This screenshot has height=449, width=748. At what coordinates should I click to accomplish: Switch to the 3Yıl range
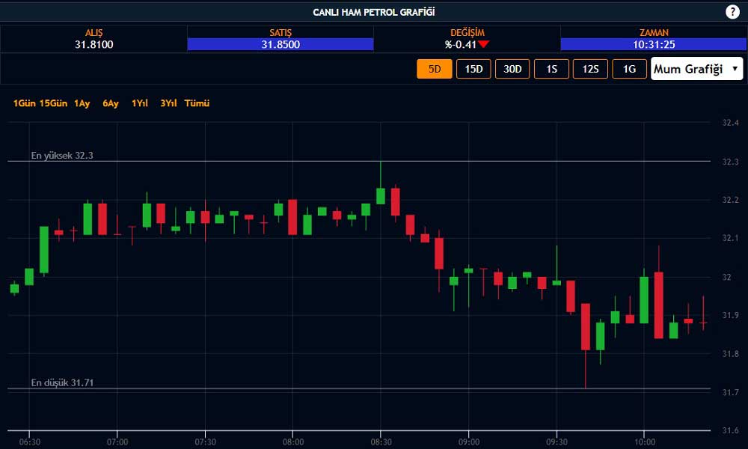[x=168, y=103]
